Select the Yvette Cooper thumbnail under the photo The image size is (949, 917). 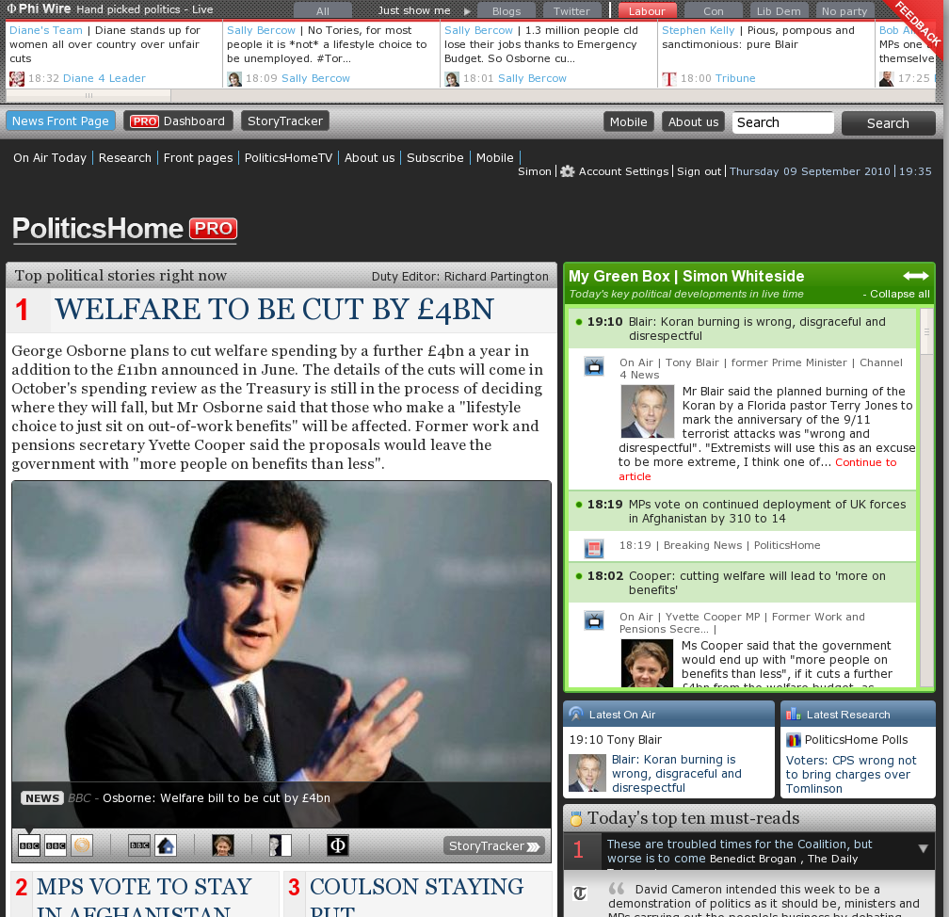click(223, 845)
